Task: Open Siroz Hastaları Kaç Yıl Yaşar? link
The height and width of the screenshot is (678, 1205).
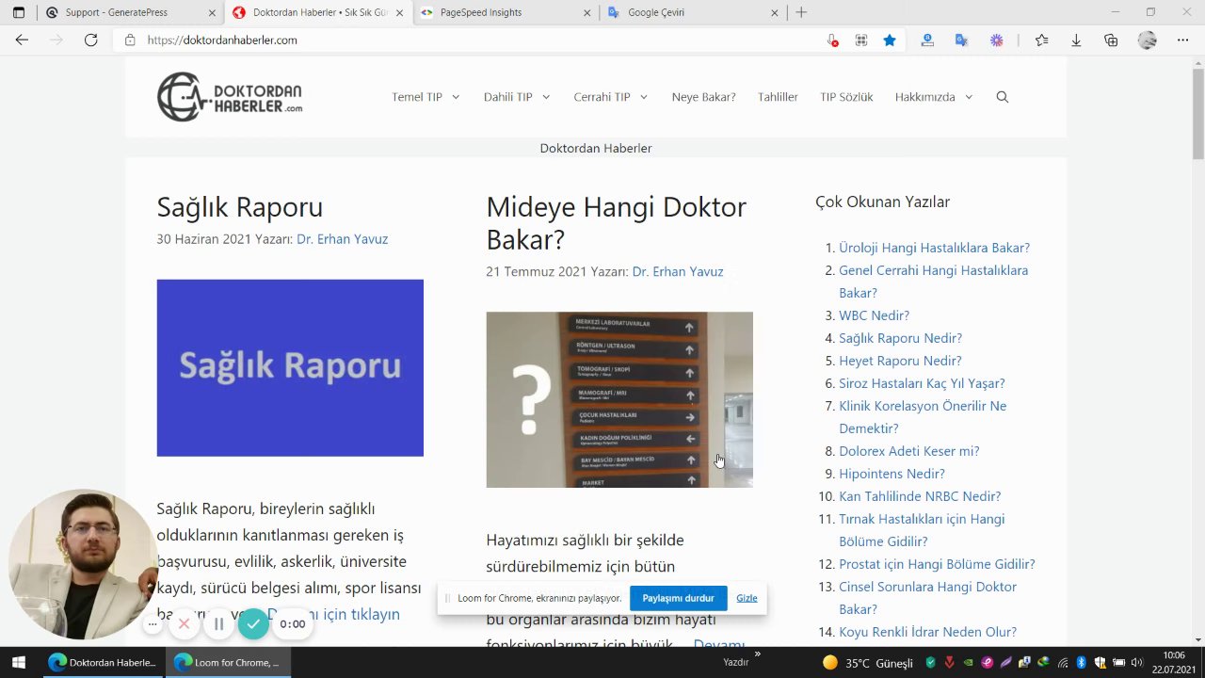Action: 922,383
